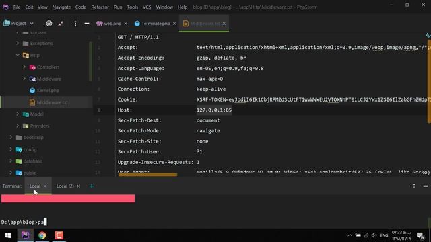
Task: Click the Host value 127.0.0.1:85
Action: pos(214,110)
